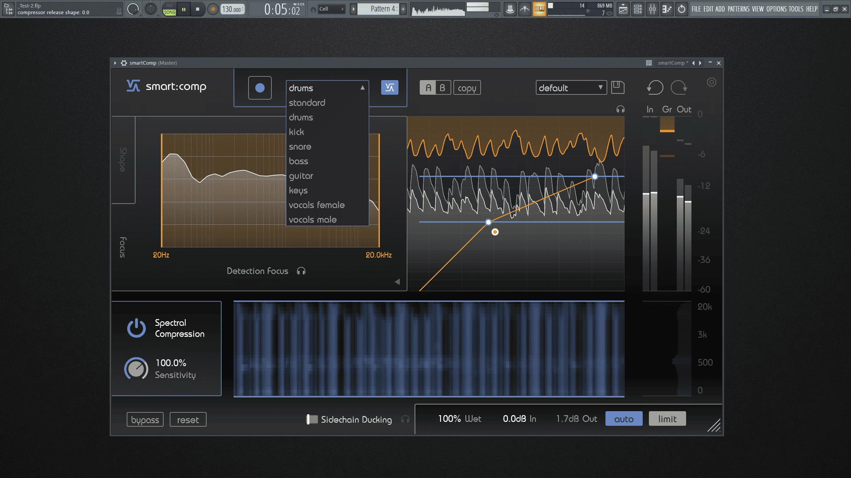The height and width of the screenshot is (478, 851).
Task: Toggle auto gain button
Action: tap(624, 419)
